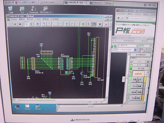Viewport: 164px width, 123px height.
Task: Switch to CADLUS X taskbar item
Action: pos(101,3)
